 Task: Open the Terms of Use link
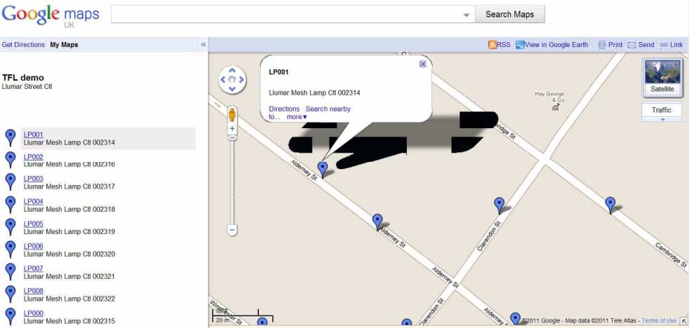coord(659,320)
